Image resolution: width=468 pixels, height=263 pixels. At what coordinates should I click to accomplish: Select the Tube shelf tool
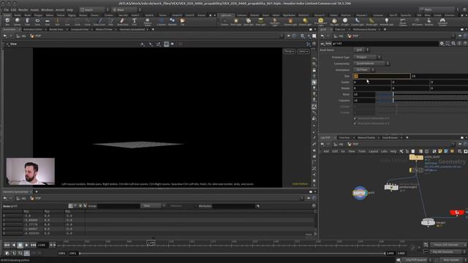click(27, 21)
